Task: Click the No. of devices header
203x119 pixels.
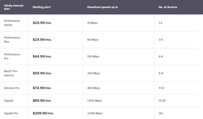Action: (168, 7)
